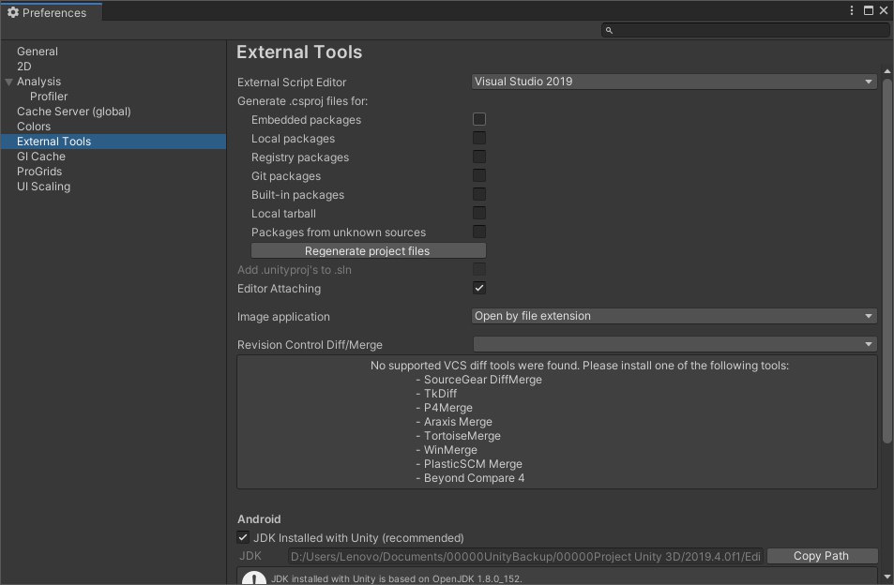Open Image application dropdown

[x=674, y=316]
